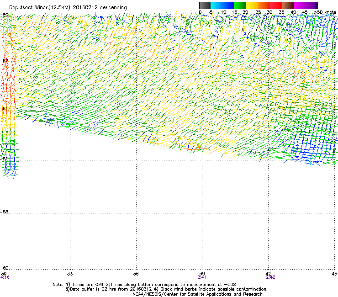Click the purple '4:16' time stamp
The width and height of the screenshot is (338, 297).
tap(5, 277)
